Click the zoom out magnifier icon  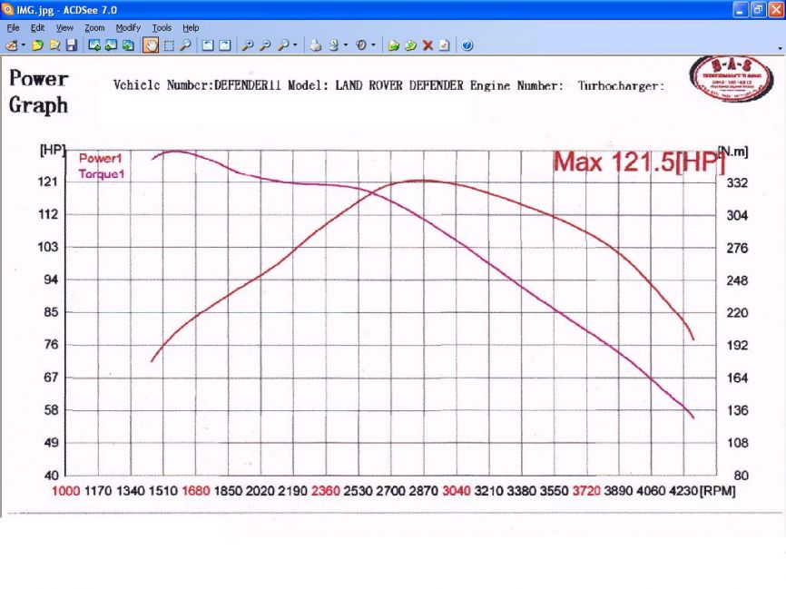click(x=265, y=45)
